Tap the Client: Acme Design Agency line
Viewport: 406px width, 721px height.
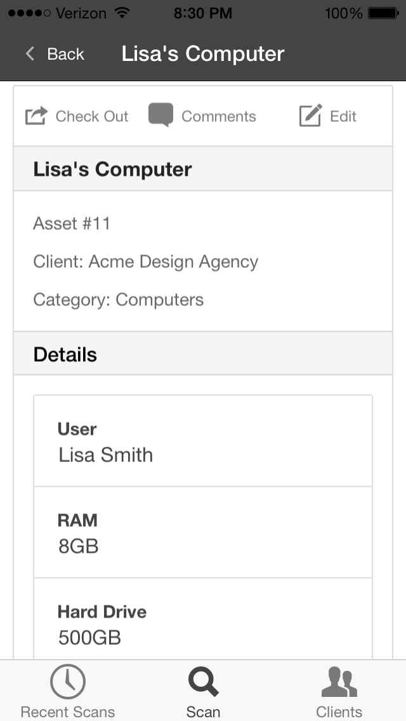145,261
